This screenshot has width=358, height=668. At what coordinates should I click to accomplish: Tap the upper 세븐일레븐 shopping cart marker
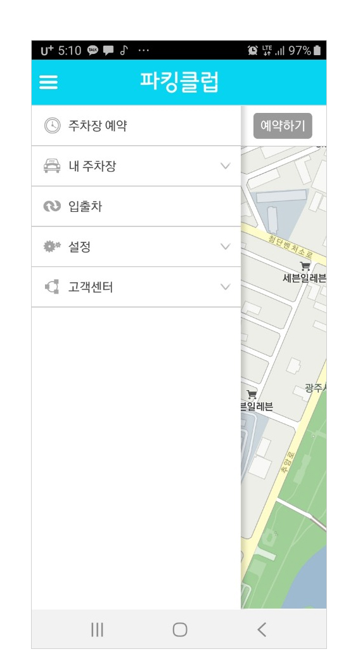point(305,266)
